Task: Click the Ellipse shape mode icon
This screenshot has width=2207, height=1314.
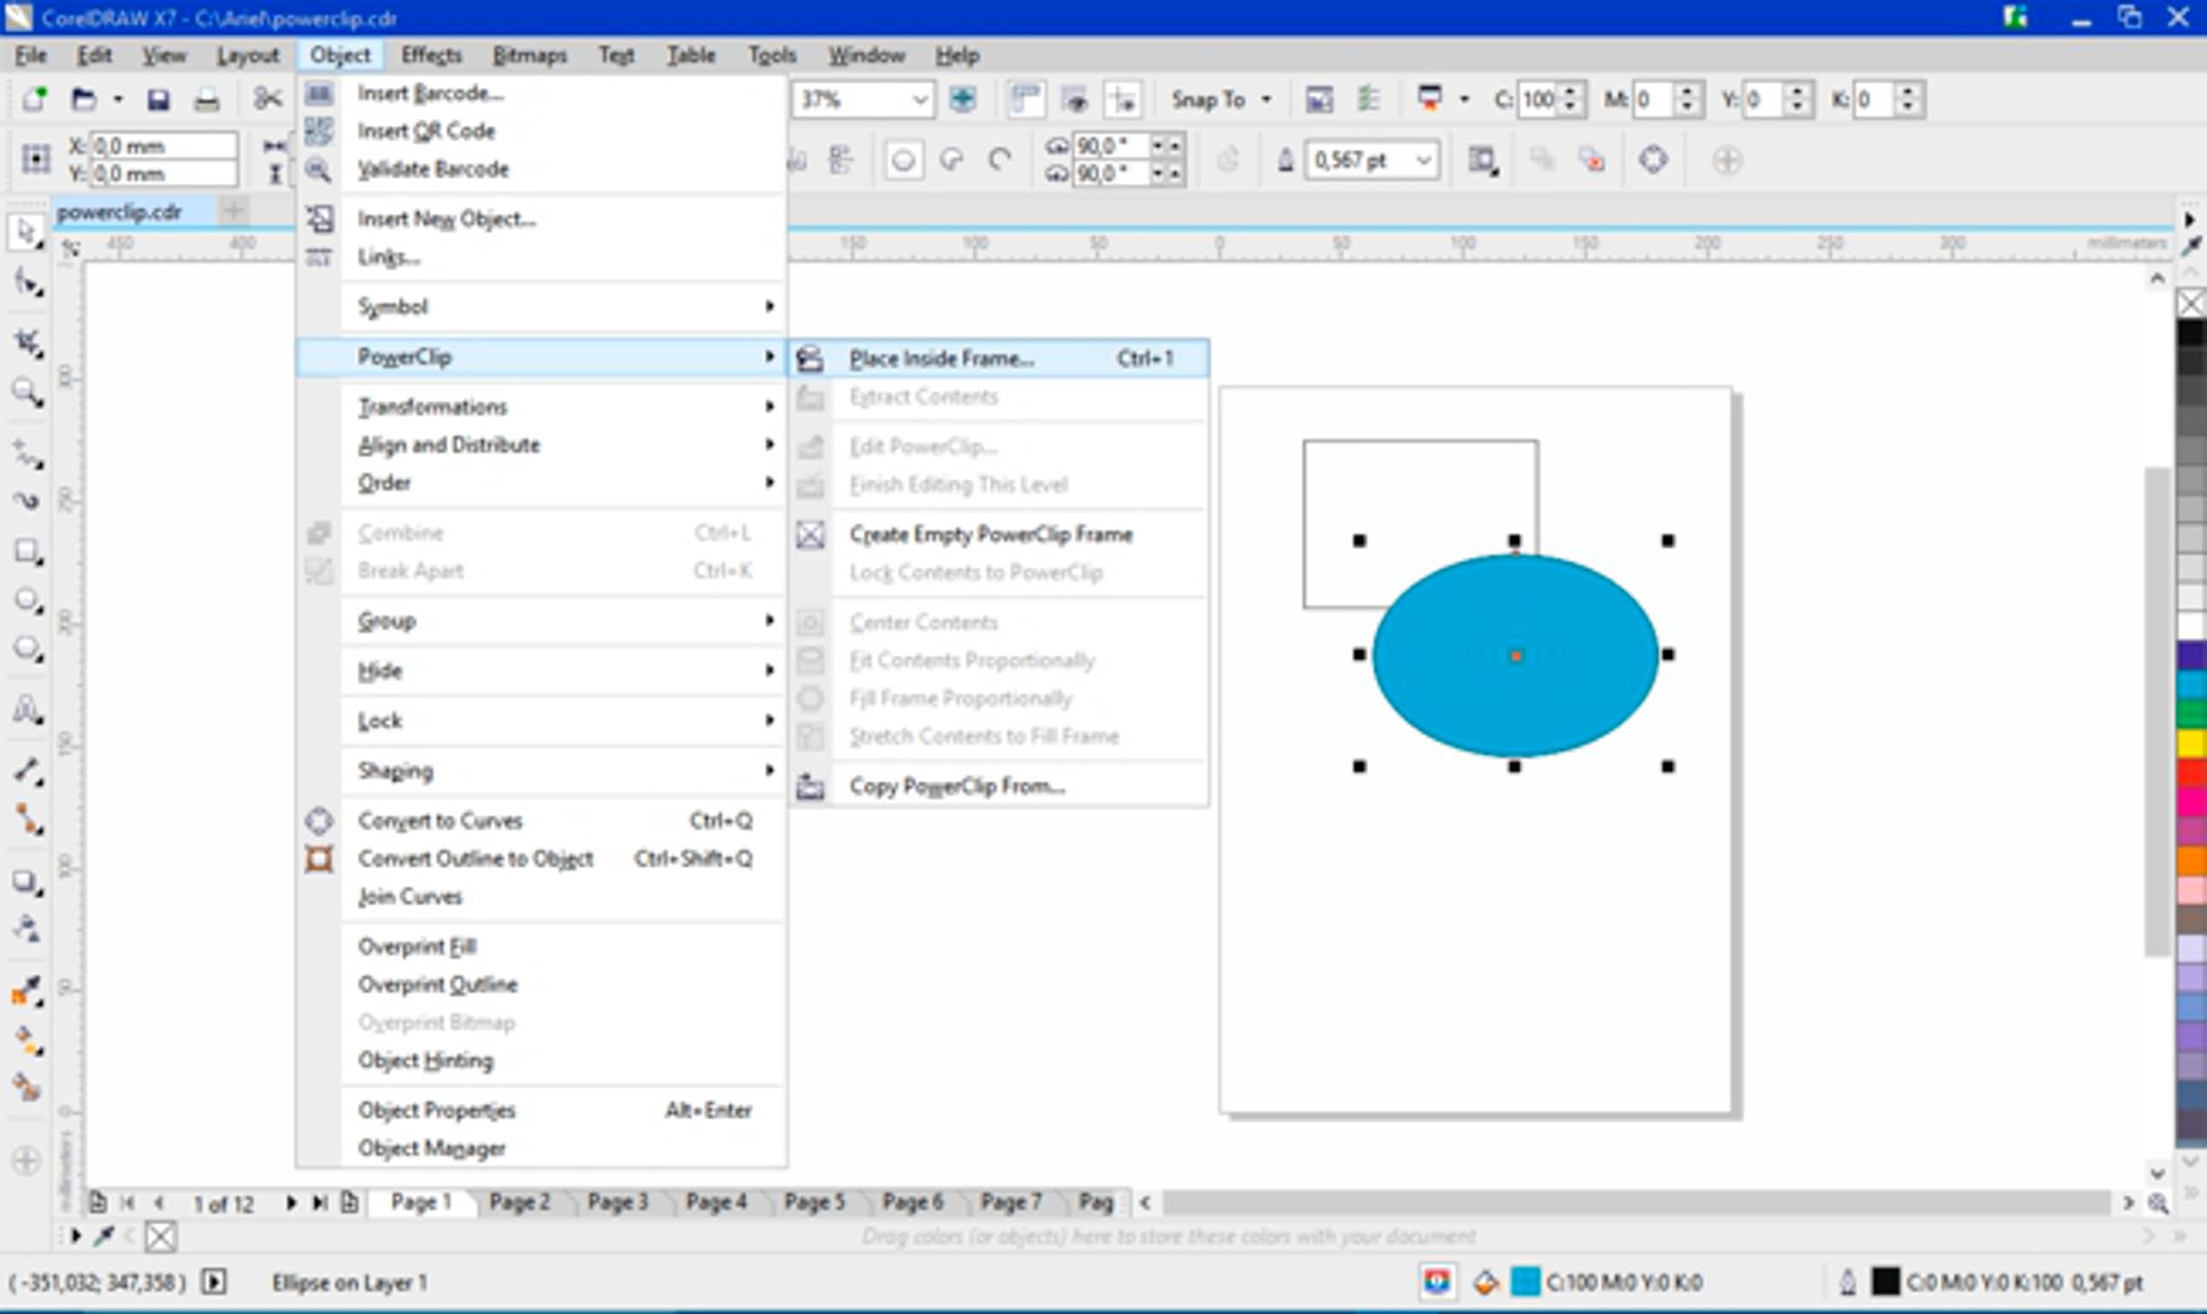Action: tap(904, 161)
